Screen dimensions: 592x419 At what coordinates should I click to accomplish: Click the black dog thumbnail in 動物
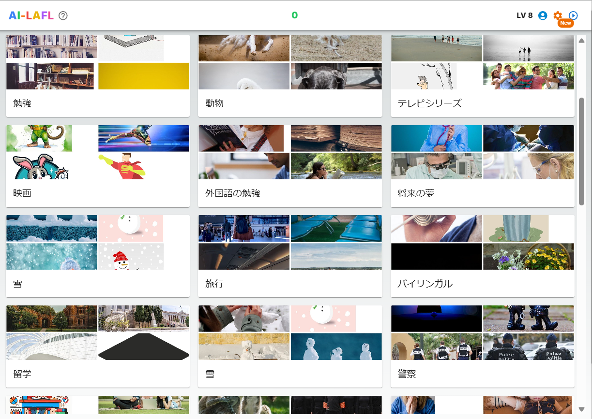[336, 76]
